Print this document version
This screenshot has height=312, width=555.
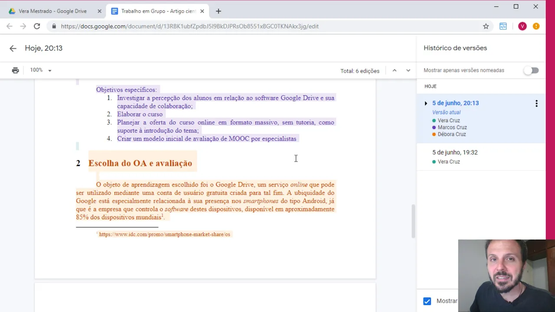16,70
